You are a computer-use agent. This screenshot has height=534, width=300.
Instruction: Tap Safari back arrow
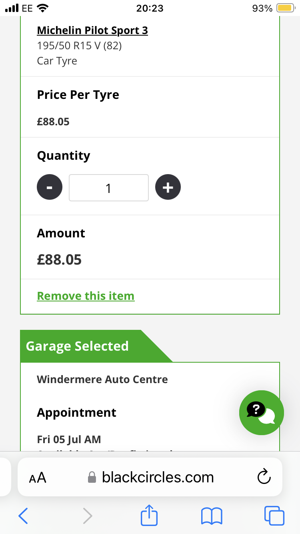tap(23, 516)
